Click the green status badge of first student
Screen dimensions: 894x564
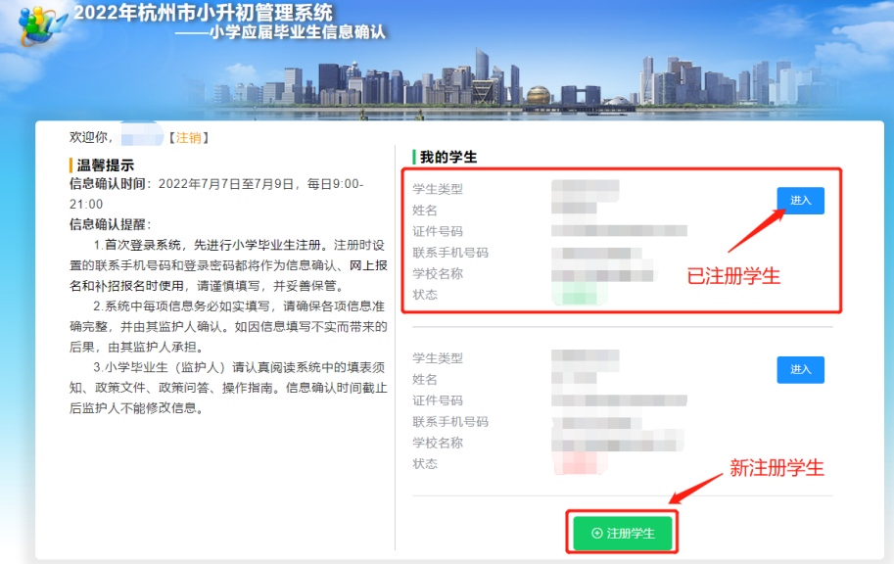click(x=580, y=294)
